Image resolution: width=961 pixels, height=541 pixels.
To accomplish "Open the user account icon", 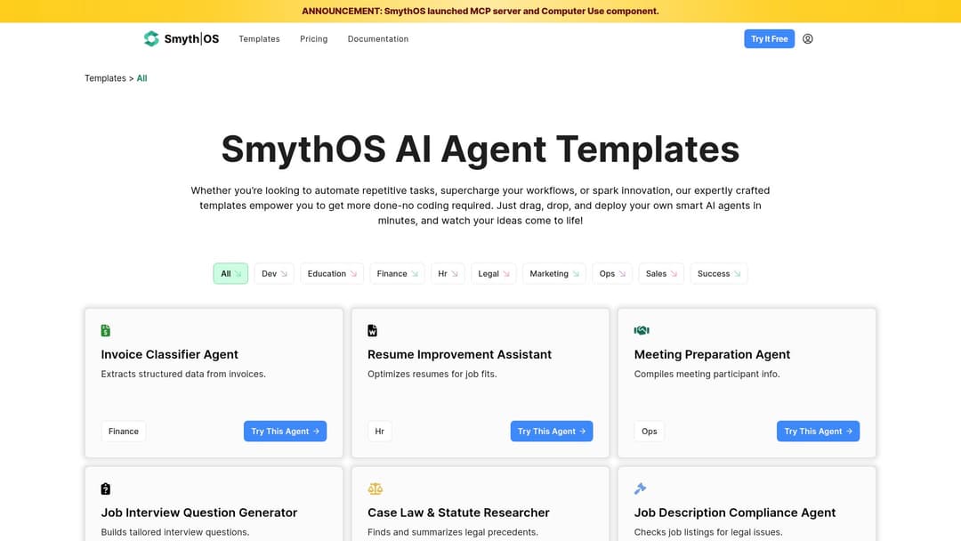I will pyautogui.click(x=808, y=38).
